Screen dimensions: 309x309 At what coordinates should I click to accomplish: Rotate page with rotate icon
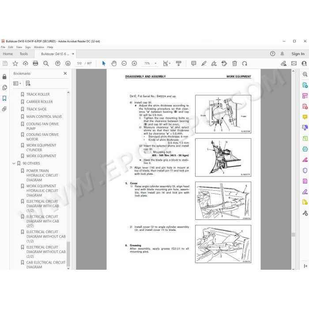[x=245, y=64]
